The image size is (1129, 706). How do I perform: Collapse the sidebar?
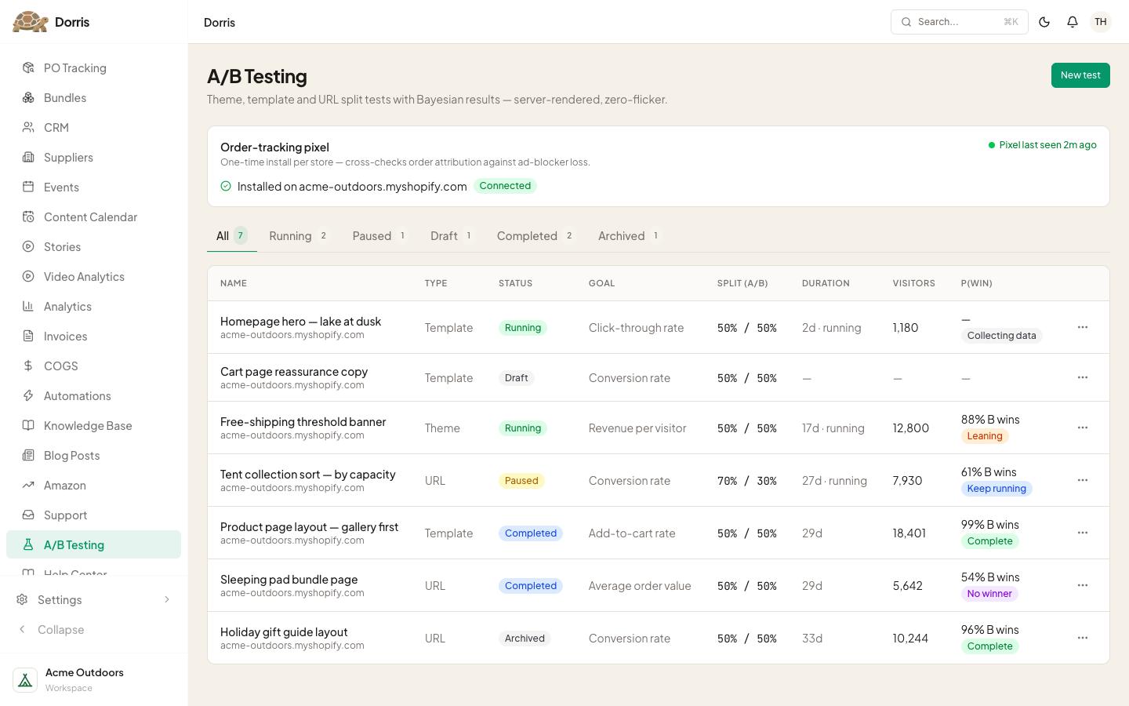[x=93, y=629]
